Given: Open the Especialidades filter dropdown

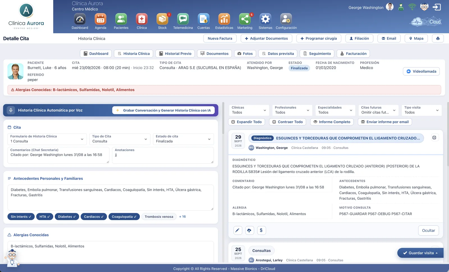Looking at the screenshot, I should [335, 110].
